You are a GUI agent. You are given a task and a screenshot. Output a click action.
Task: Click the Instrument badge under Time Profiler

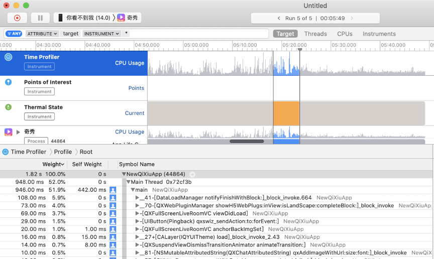point(39,66)
